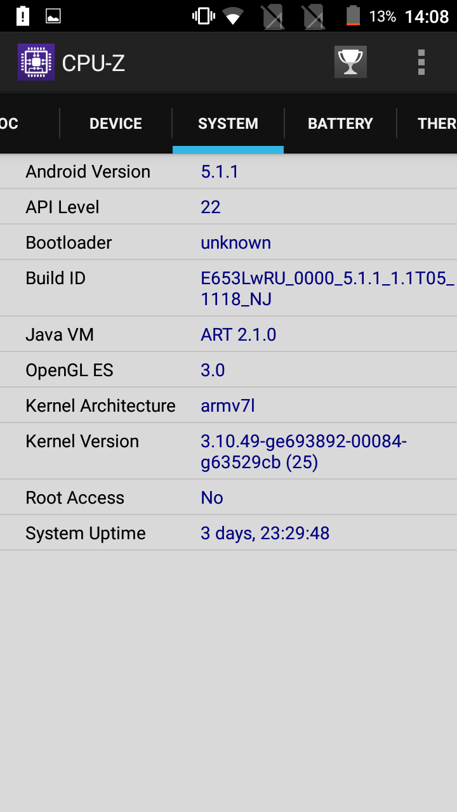Tap the Java VM label
Screen dimensions: 457x812
[60, 334]
